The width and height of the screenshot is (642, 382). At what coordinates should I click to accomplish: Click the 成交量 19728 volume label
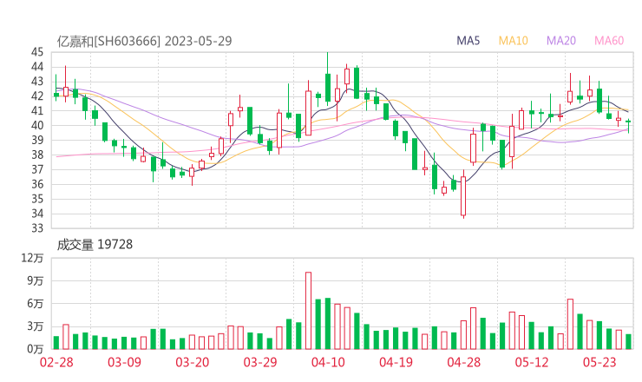(95, 245)
